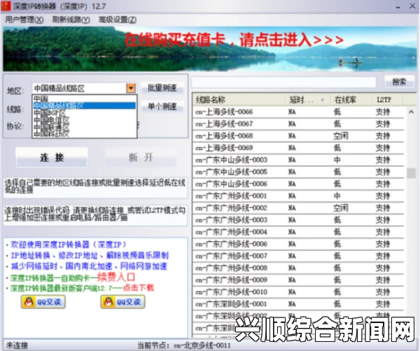Sort by 延时 column header
The width and height of the screenshot is (420, 351).
tap(307, 100)
